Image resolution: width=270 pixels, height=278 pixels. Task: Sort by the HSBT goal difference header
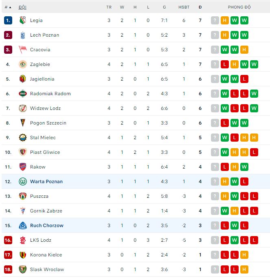184,7
